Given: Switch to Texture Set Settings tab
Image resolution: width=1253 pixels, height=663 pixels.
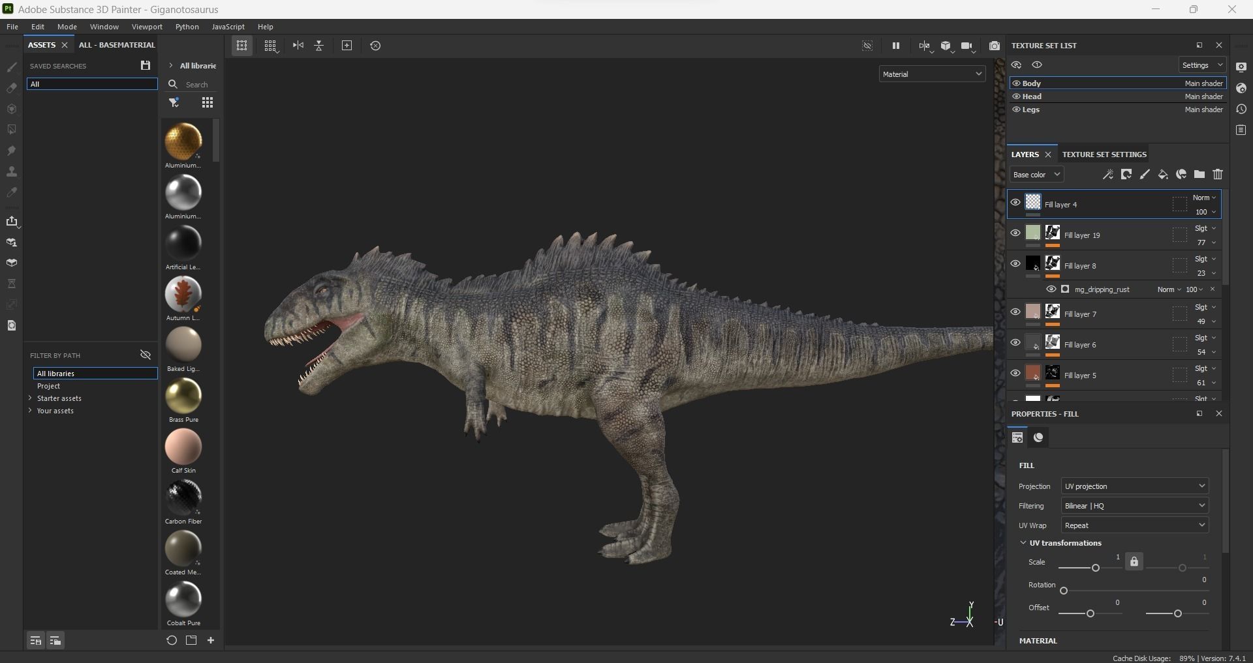Looking at the screenshot, I should point(1104,155).
